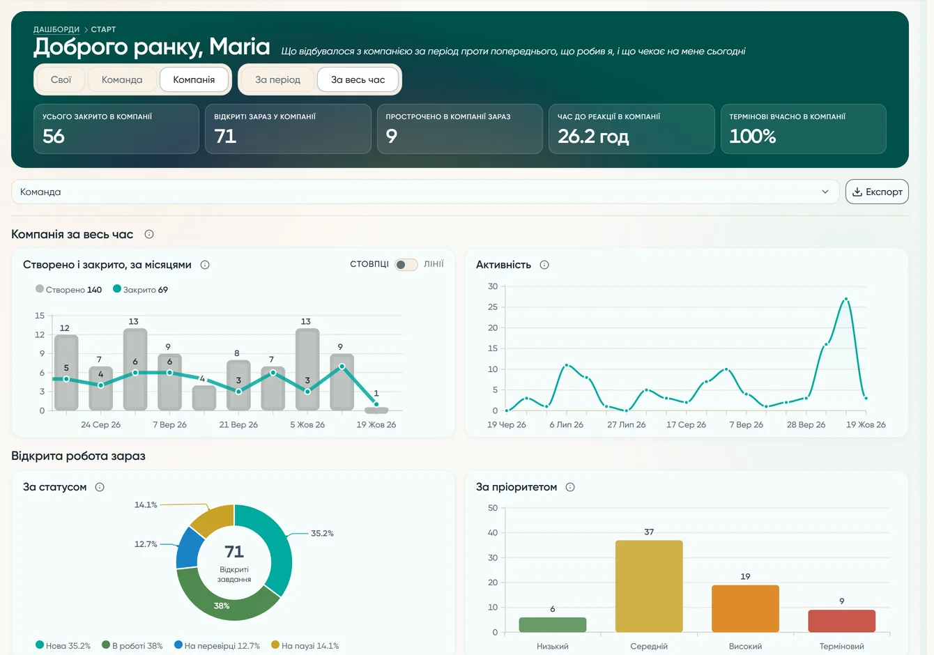
Task: Switch the СТОВПЦІ / ЛІНІЇ toggle
Action: tap(406, 265)
